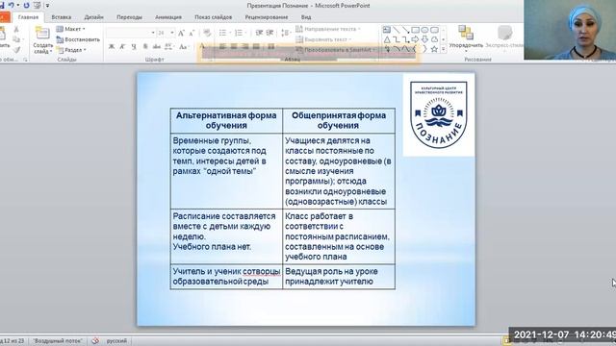
Task: Select the down block arrow shape
Action: (x=424, y=39)
